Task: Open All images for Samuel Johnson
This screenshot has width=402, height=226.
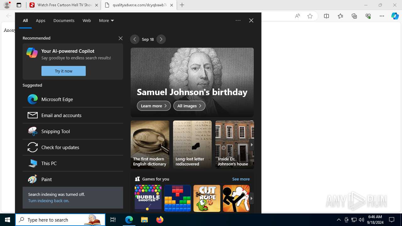Action: pyautogui.click(x=189, y=106)
